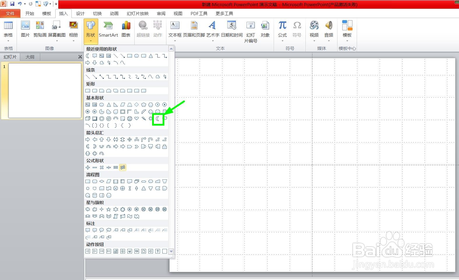Insert a chart with 图表
Viewport: 459px width, 280px height.
(126, 29)
